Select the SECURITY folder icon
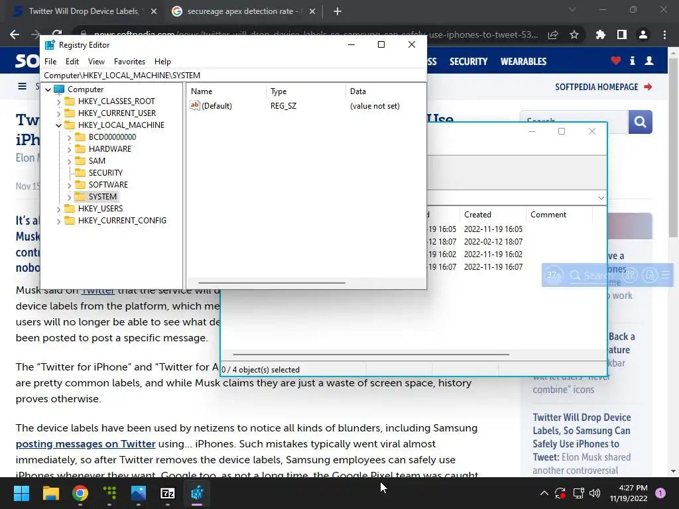Viewport: 679px width, 509px height. [80, 173]
